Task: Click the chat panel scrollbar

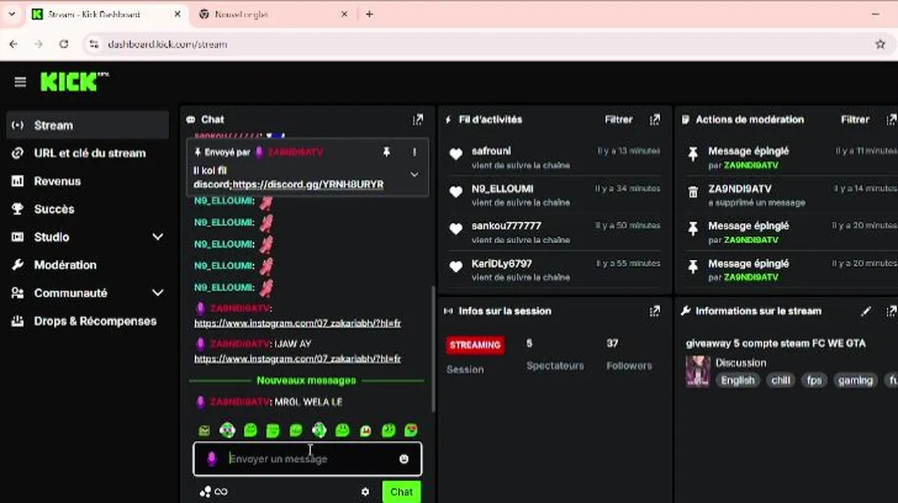Action: coord(433,349)
